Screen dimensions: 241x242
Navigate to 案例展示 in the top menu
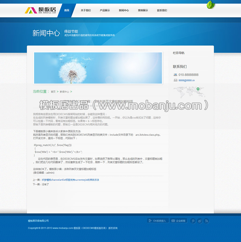coord(143,10)
